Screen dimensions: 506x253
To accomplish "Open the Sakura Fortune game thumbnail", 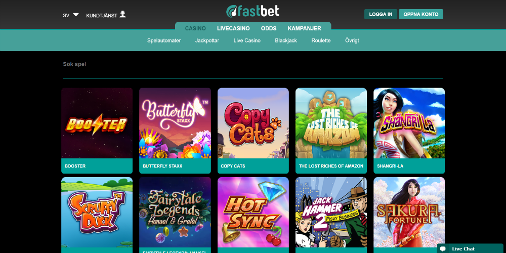I will coord(409,213).
